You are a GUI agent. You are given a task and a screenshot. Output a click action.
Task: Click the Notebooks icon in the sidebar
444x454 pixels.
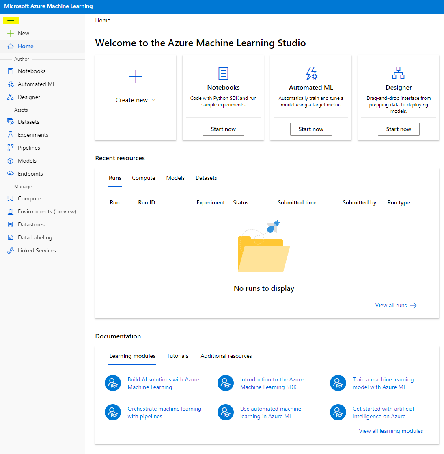[x=11, y=71]
